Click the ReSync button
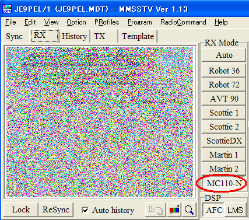This screenshot has height=220, width=249. (56, 209)
